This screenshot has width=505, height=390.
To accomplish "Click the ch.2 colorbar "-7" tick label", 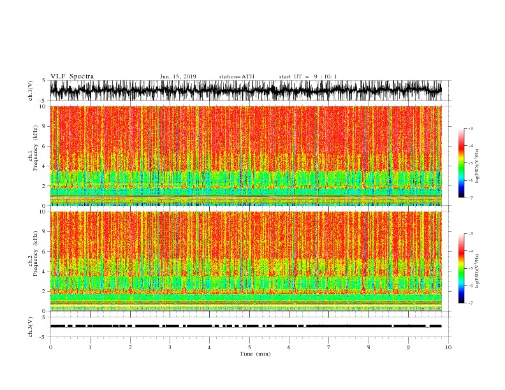I will pos(471,303).
